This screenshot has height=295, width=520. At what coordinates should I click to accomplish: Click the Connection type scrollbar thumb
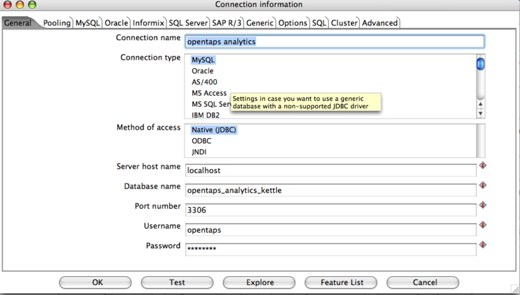(x=480, y=64)
